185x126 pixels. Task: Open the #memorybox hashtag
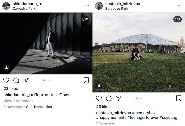144,113
